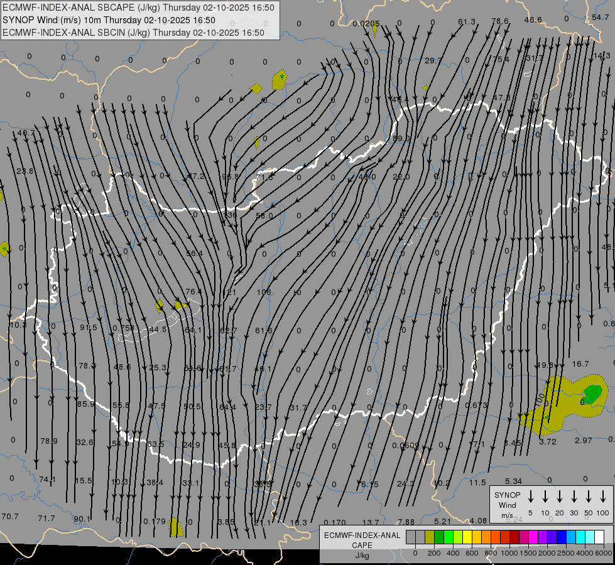The width and height of the screenshot is (615, 565).
Task: Click the 2500 tick label on CAPE scale
Action: click(565, 553)
